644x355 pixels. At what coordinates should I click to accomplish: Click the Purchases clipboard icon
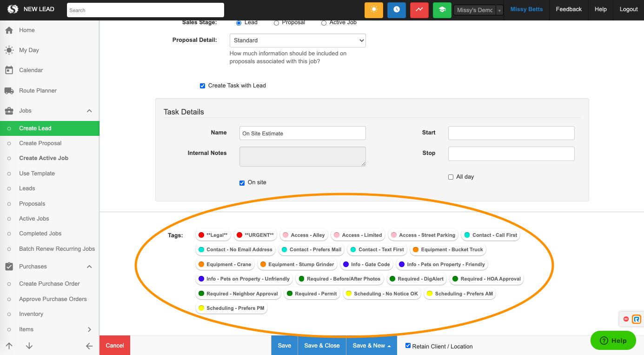(x=9, y=267)
